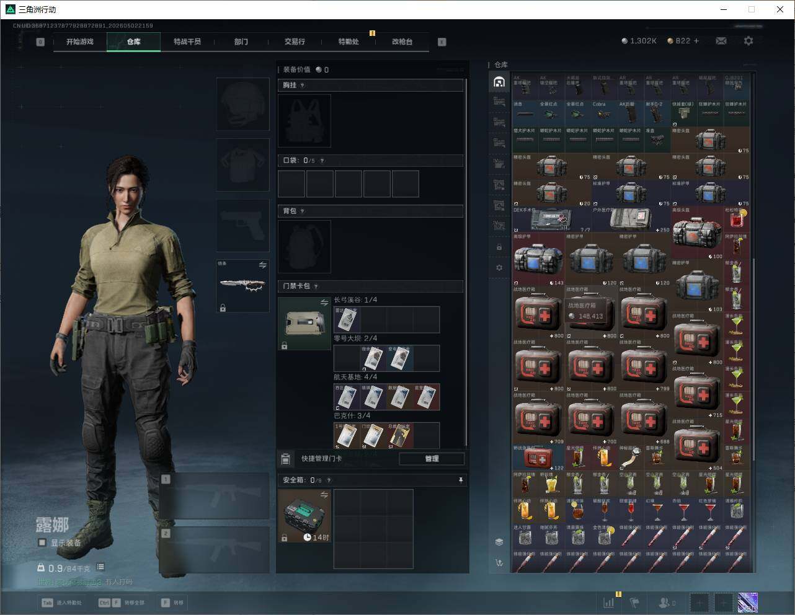The height and width of the screenshot is (615, 795).
Task: Select the field medkit showing +715
Action: click(698, 392)
